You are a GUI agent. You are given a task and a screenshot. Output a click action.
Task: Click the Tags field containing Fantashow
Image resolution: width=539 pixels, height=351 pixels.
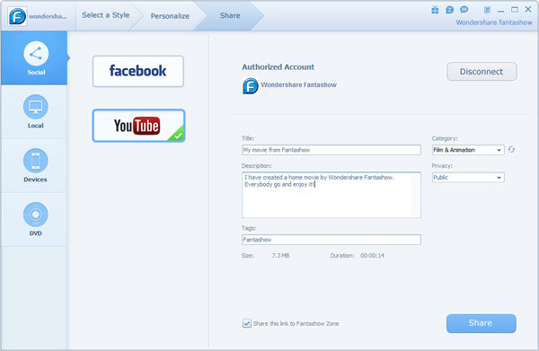331,240
